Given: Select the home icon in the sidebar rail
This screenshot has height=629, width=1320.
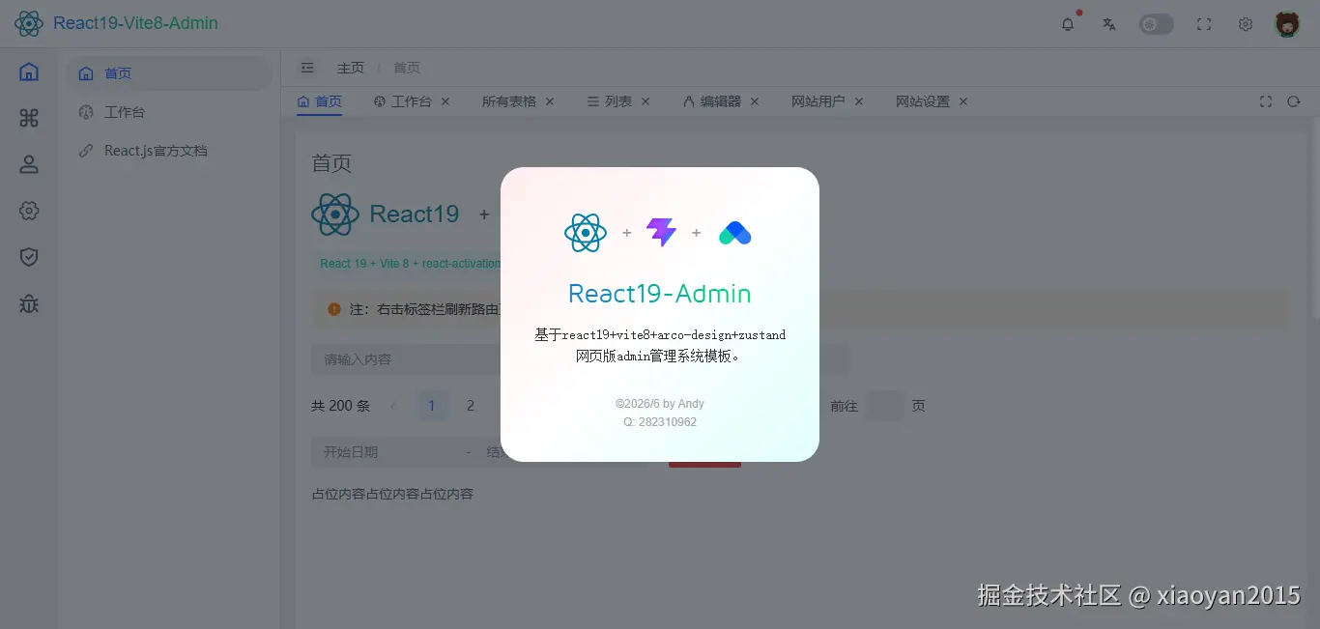Looking at the screenshot, I should (x=29, y=71).
